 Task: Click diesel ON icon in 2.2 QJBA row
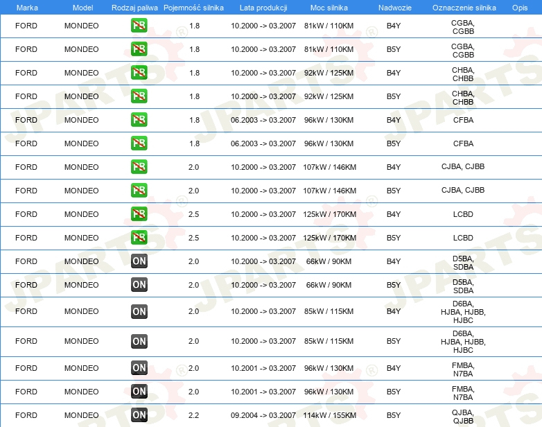point(139,415)
